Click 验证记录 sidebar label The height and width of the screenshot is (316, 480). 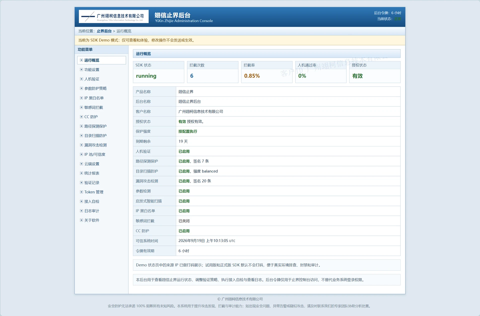(92, 183)
